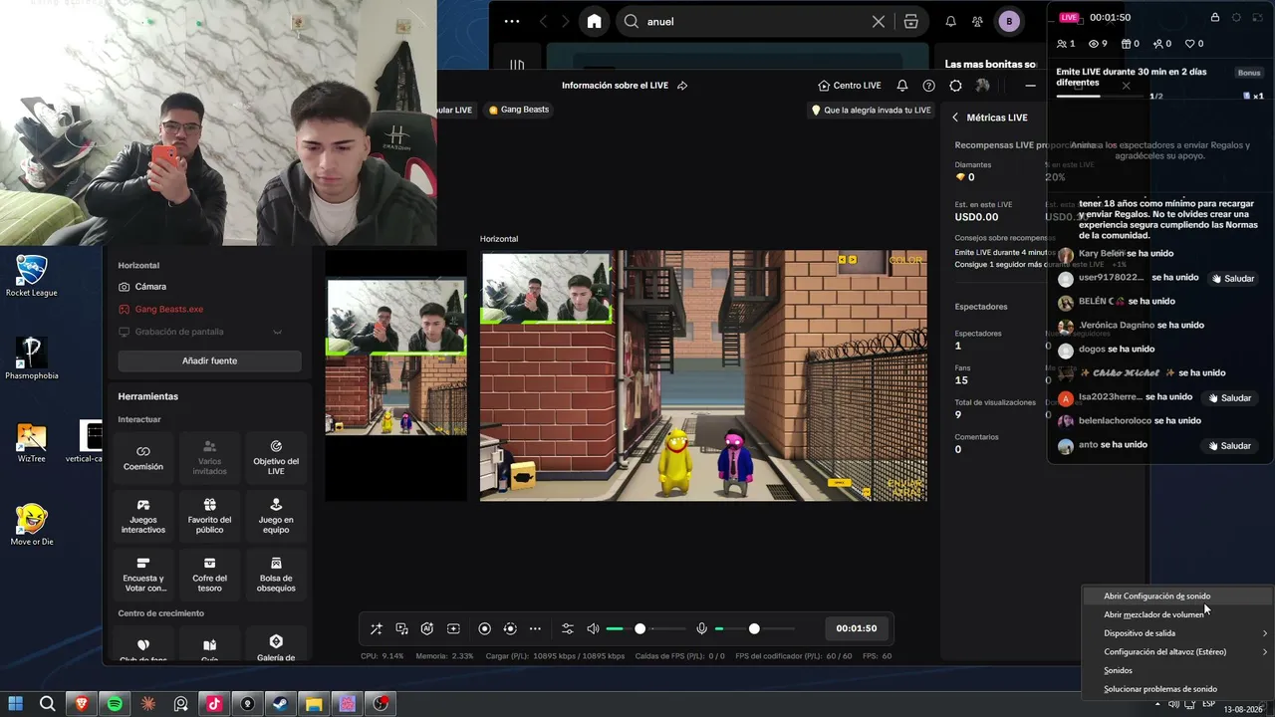Open the media music tool in control bar
Image resolution: width=1275 pixels, height=717 pixels.
(x=401, y=628)
